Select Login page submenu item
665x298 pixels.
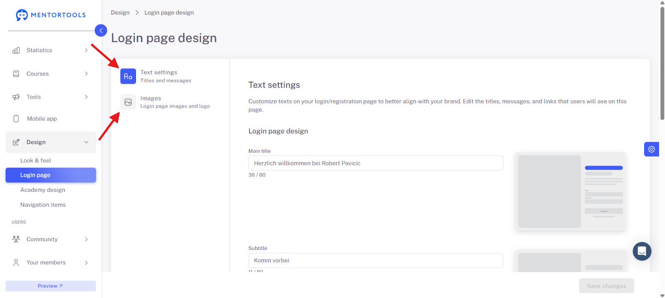click(51, 175)
